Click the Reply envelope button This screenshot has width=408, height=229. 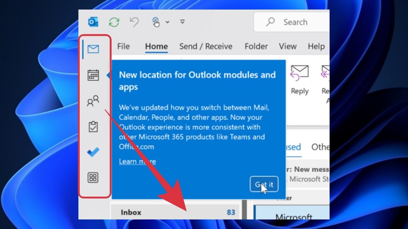click(x=300, y=80)
